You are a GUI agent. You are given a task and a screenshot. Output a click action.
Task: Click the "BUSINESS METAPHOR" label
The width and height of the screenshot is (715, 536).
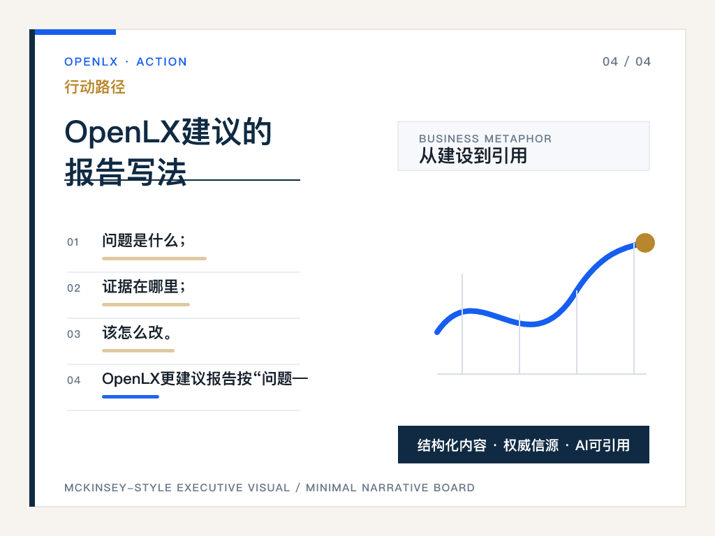click(x=485, y=139)
